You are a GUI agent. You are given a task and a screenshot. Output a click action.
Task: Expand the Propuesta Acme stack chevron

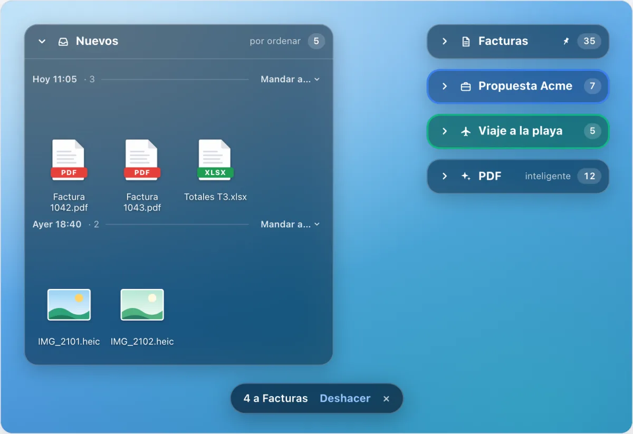pos(445,86)
